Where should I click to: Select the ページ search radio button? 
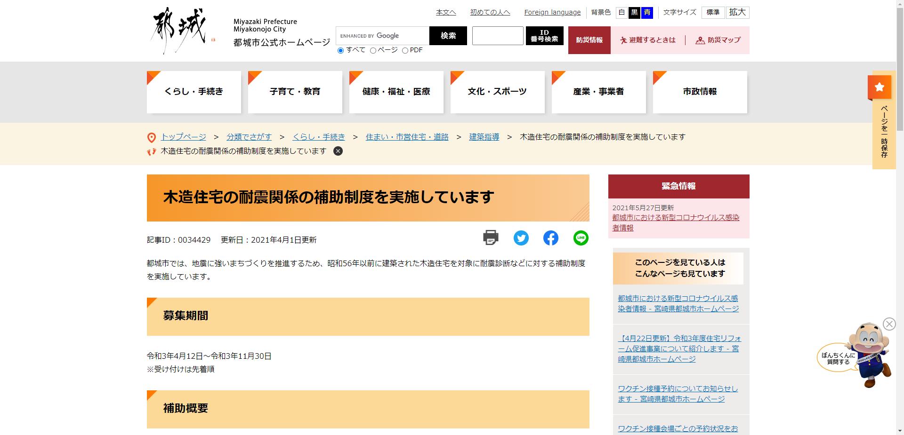pyautogui.click(x=373, y=50)
